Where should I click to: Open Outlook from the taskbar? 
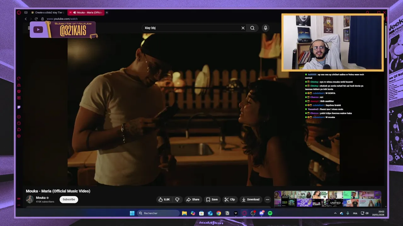210,213
